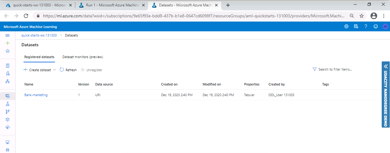The image size is (390, 153).
Task: Click the filter funnel icon
Action: (315, 69)
